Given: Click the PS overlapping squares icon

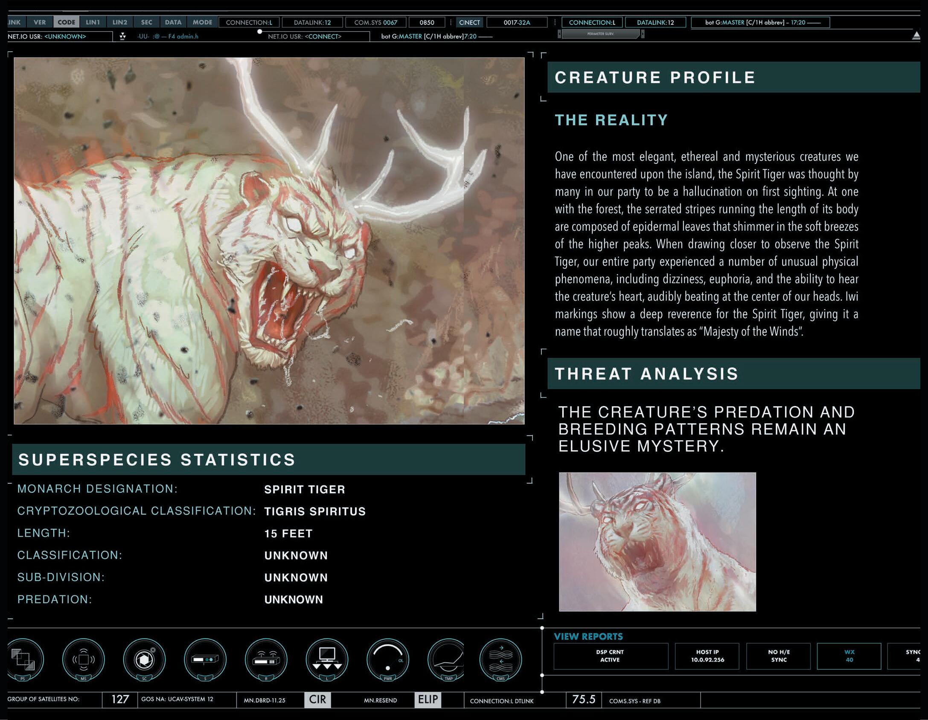Looking at the screenshot, I should coord(23,659).
